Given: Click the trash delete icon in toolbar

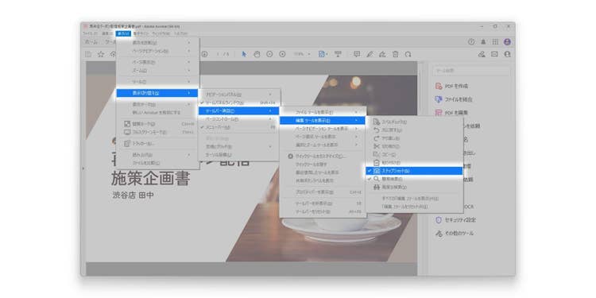Looking at the screenshot, I should (395, 54).
